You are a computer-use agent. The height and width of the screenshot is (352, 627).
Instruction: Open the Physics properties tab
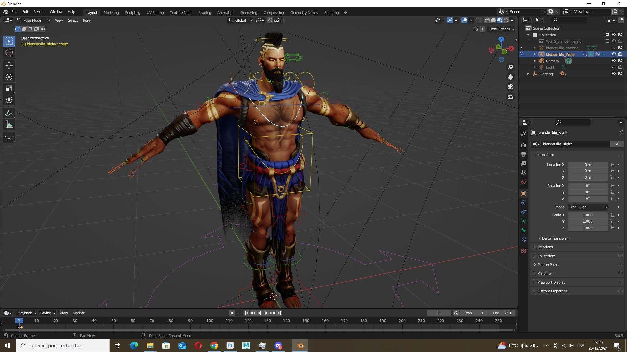[x=523, y=203]
